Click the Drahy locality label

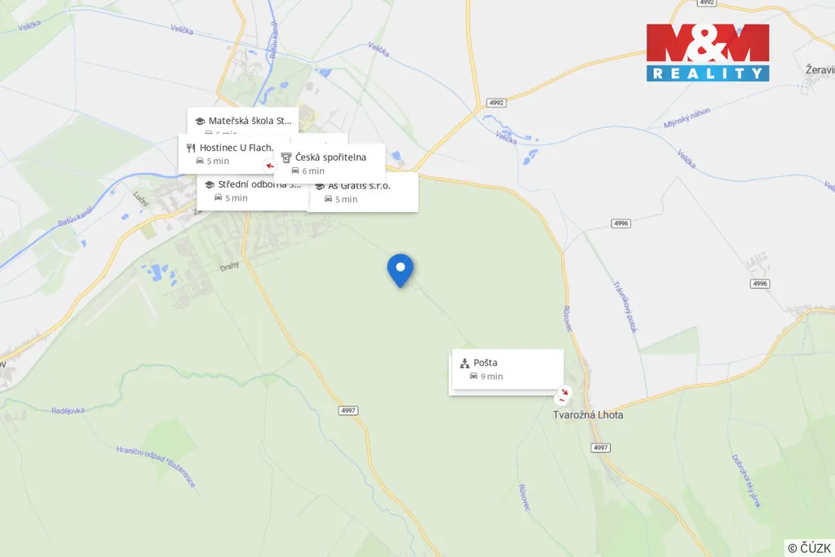[229, 266]
